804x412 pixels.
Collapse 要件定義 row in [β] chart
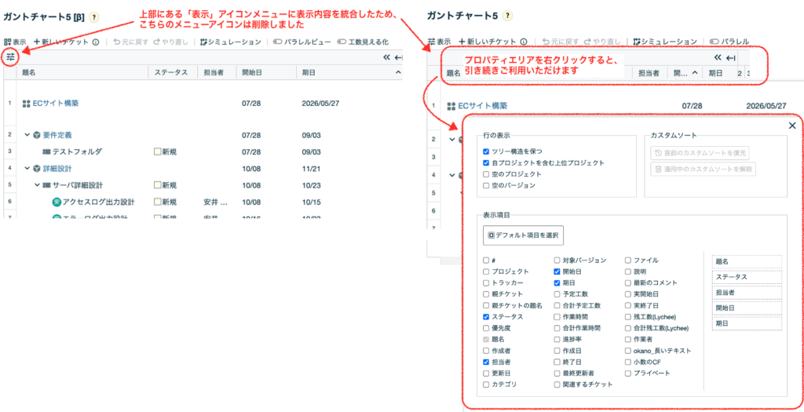point(27,135)
